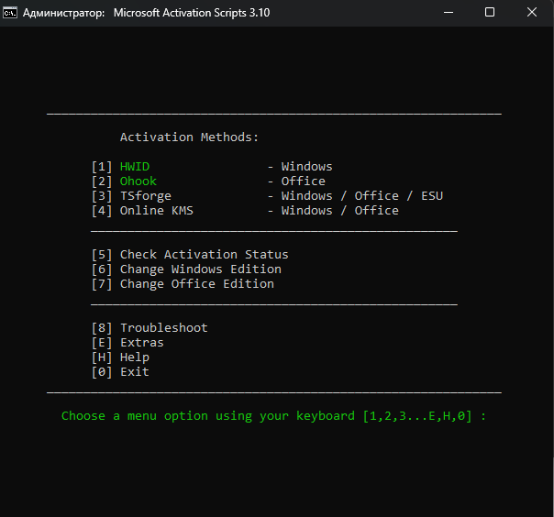Select the green HWID menu entry
Viewport: 554px width, 517px height.
[x=135, y=167]
